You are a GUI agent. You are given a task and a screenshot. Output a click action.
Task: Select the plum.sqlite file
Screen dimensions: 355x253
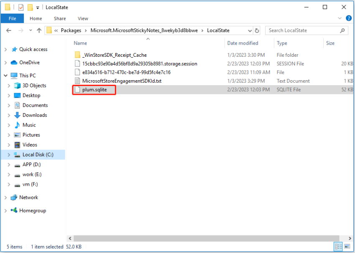pyautogui.click(x=94, y=89)
